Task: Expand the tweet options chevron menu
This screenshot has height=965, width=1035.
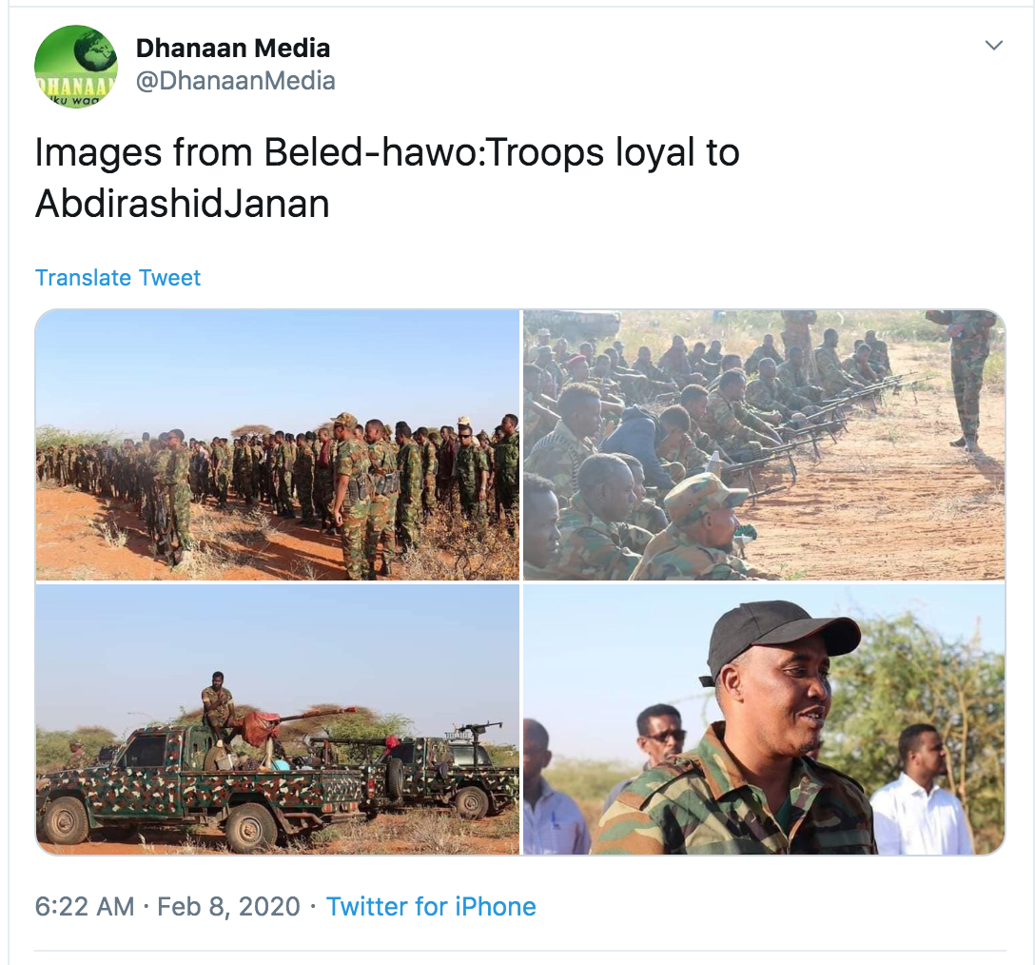Action: [993, 45]
